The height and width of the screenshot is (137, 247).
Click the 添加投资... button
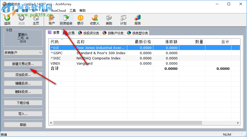[23, 75]
